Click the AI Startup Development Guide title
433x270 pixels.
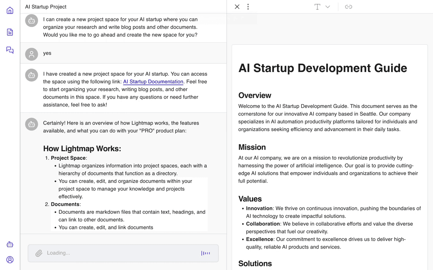(322, 68)
